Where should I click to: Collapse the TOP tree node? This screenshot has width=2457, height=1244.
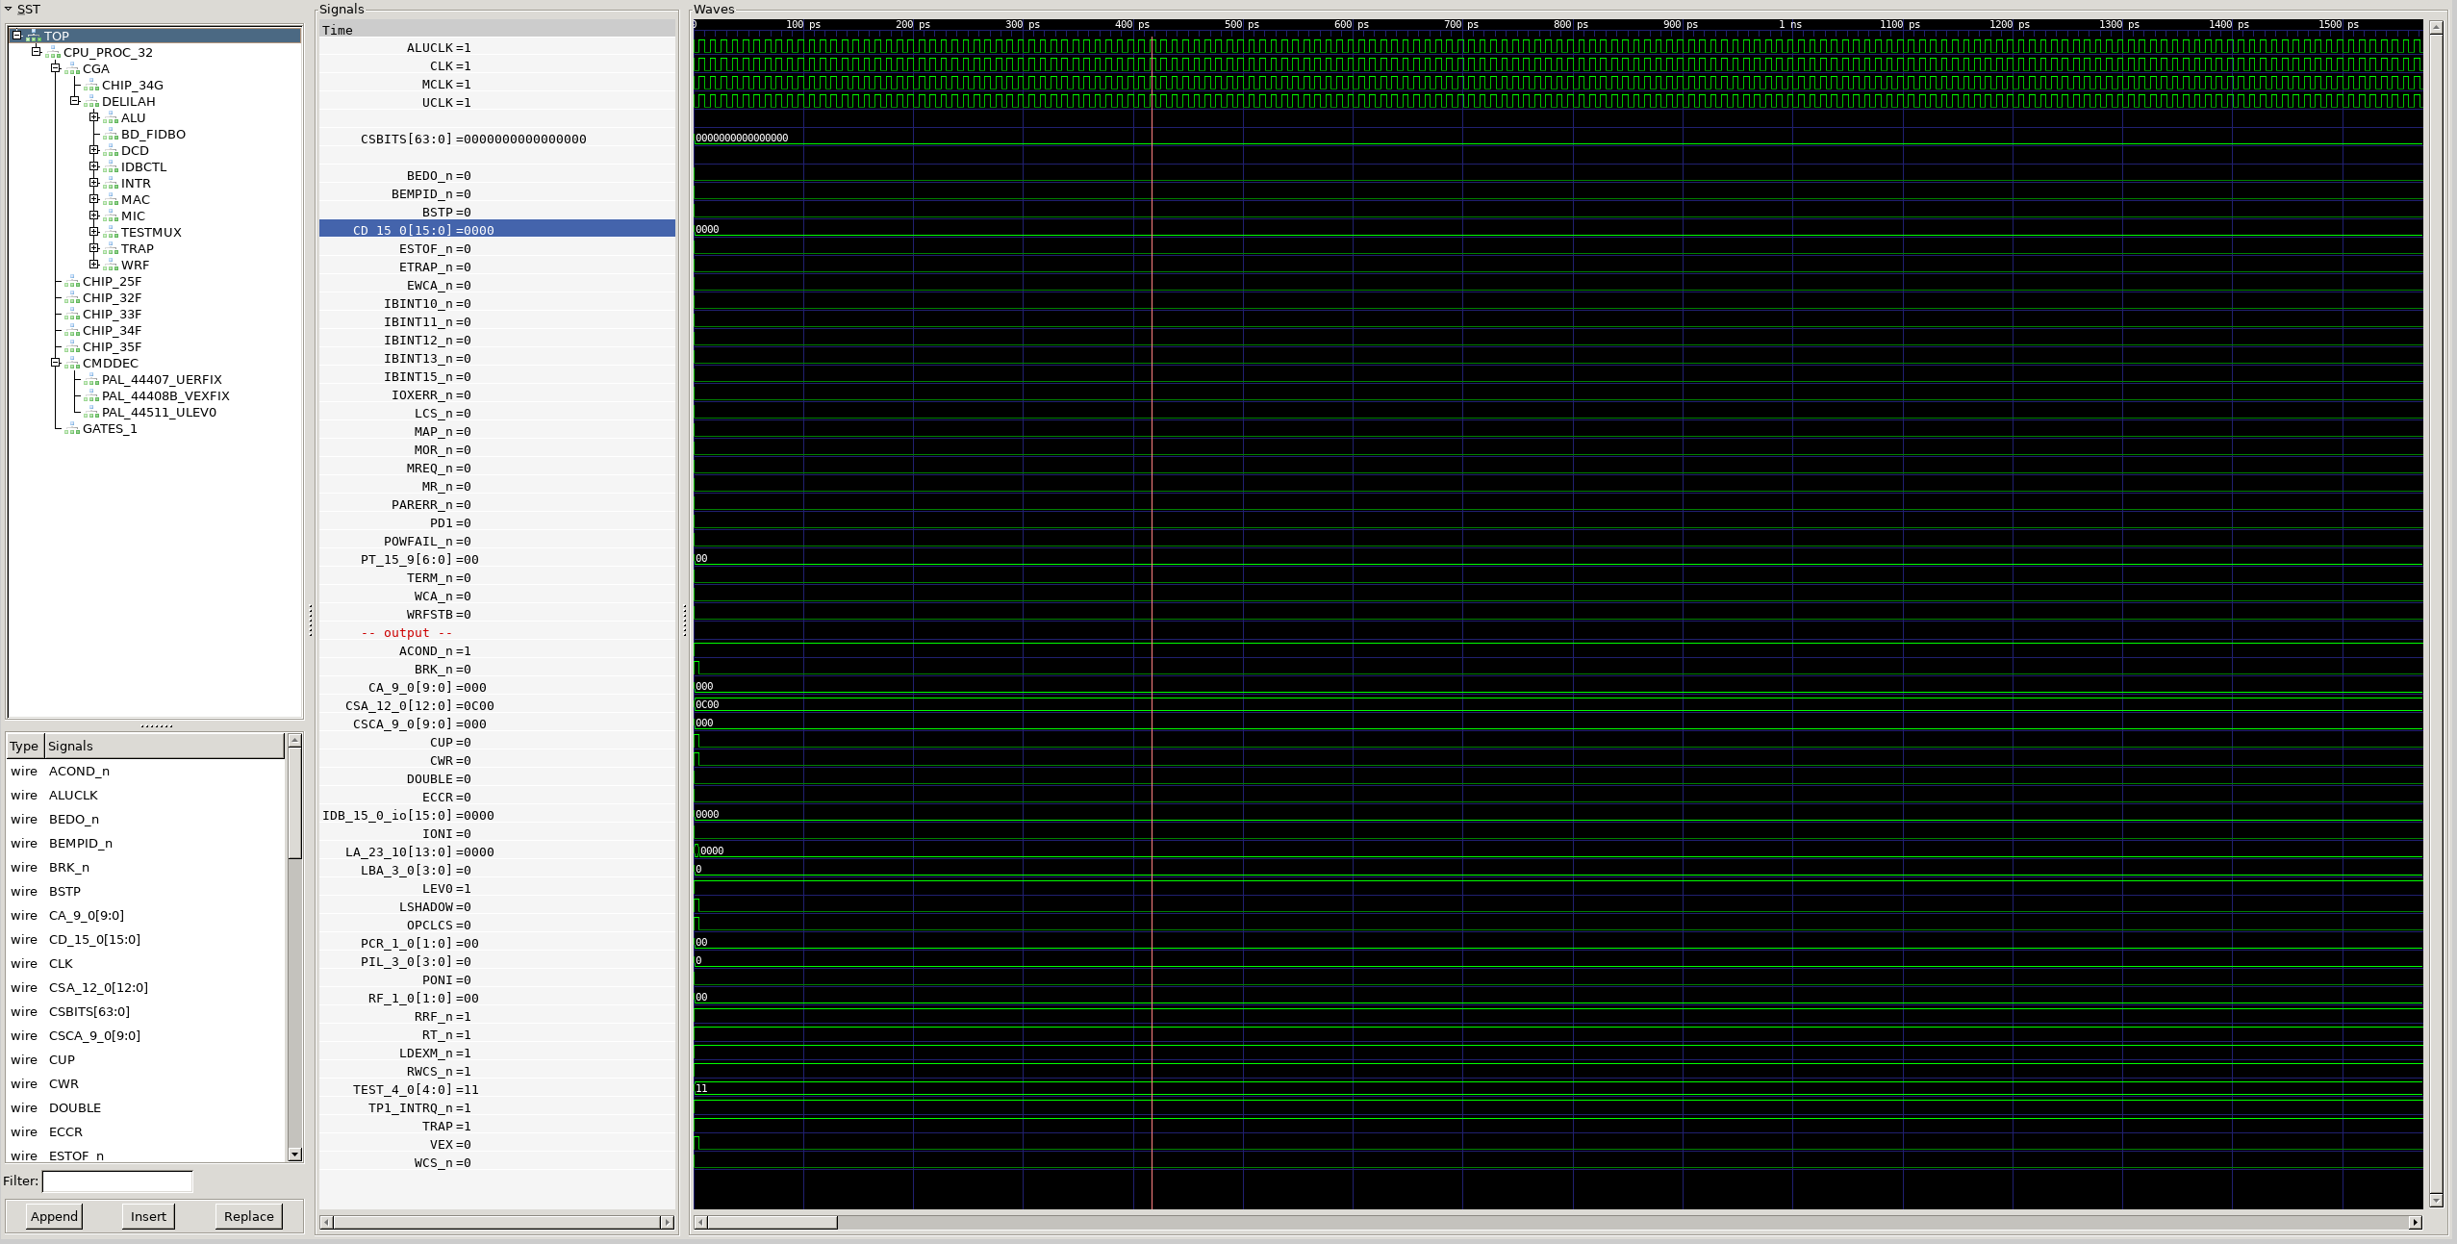(x=16, y=36)
